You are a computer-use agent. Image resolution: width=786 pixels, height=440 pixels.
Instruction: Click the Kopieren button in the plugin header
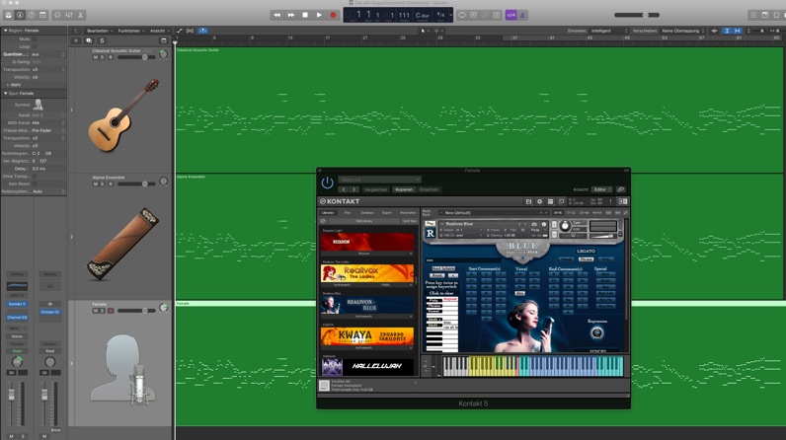pyautogui.click(x=404, y=189)
